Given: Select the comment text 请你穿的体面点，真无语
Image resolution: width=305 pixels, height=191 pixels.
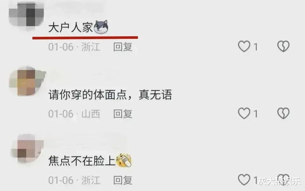Looking at the screenshot, I should click(110, 94).
